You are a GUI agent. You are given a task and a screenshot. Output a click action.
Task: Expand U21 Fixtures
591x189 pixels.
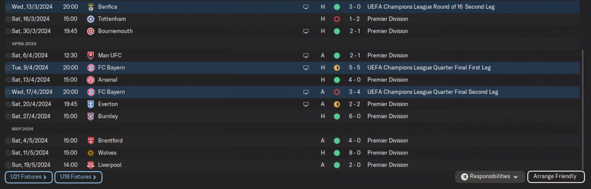28,177
